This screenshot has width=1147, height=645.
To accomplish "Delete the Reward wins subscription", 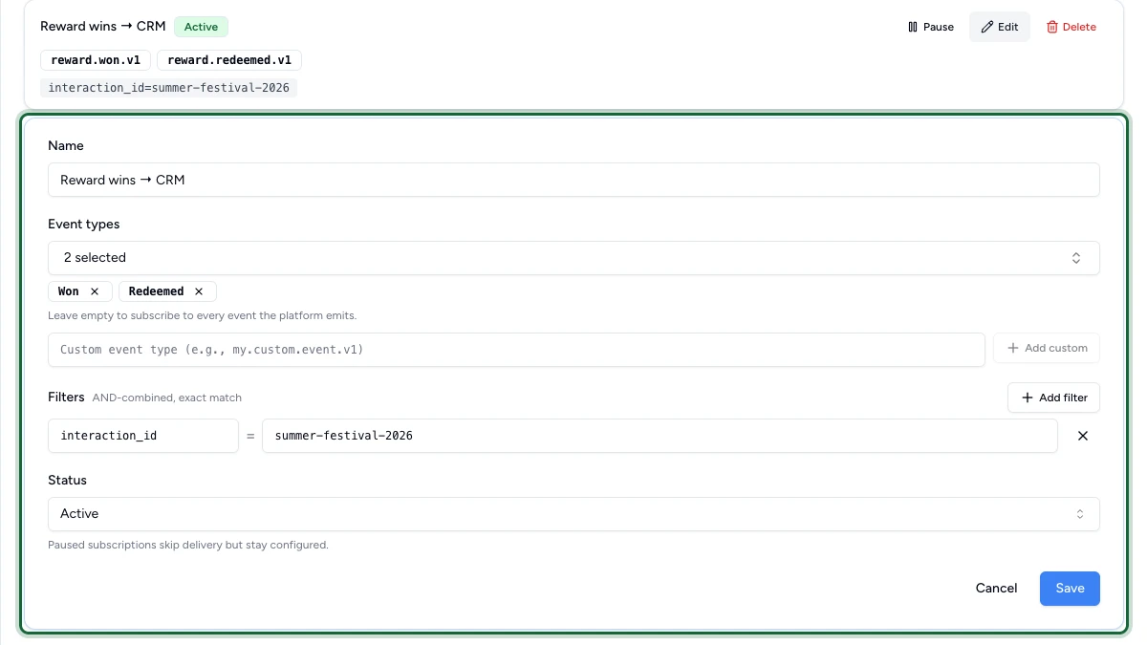I will (x=1071, y=27).
